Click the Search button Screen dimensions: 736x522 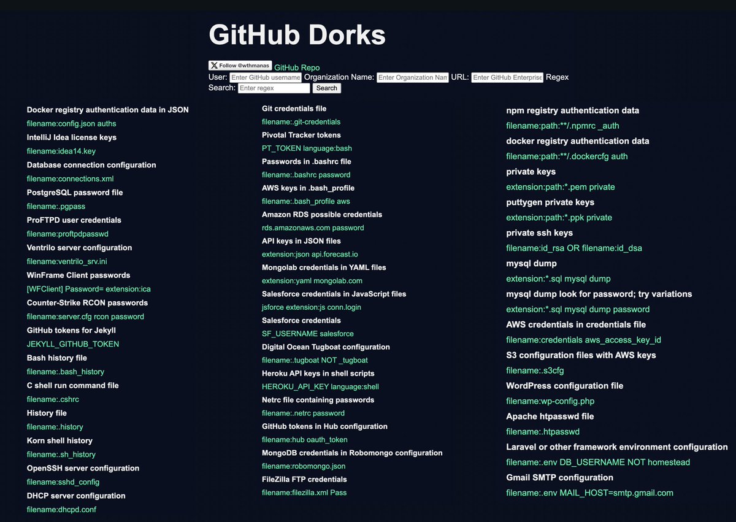coord(326,88)
